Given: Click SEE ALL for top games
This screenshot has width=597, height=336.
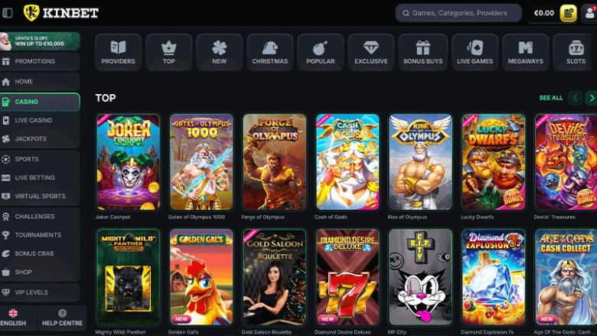Looking at the screenshot, I should 550,98.
